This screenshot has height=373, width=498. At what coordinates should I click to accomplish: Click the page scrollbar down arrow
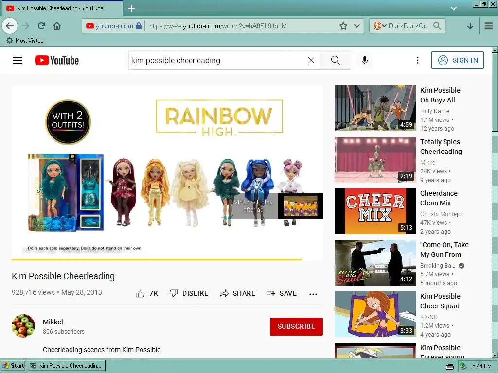[495, 355]
